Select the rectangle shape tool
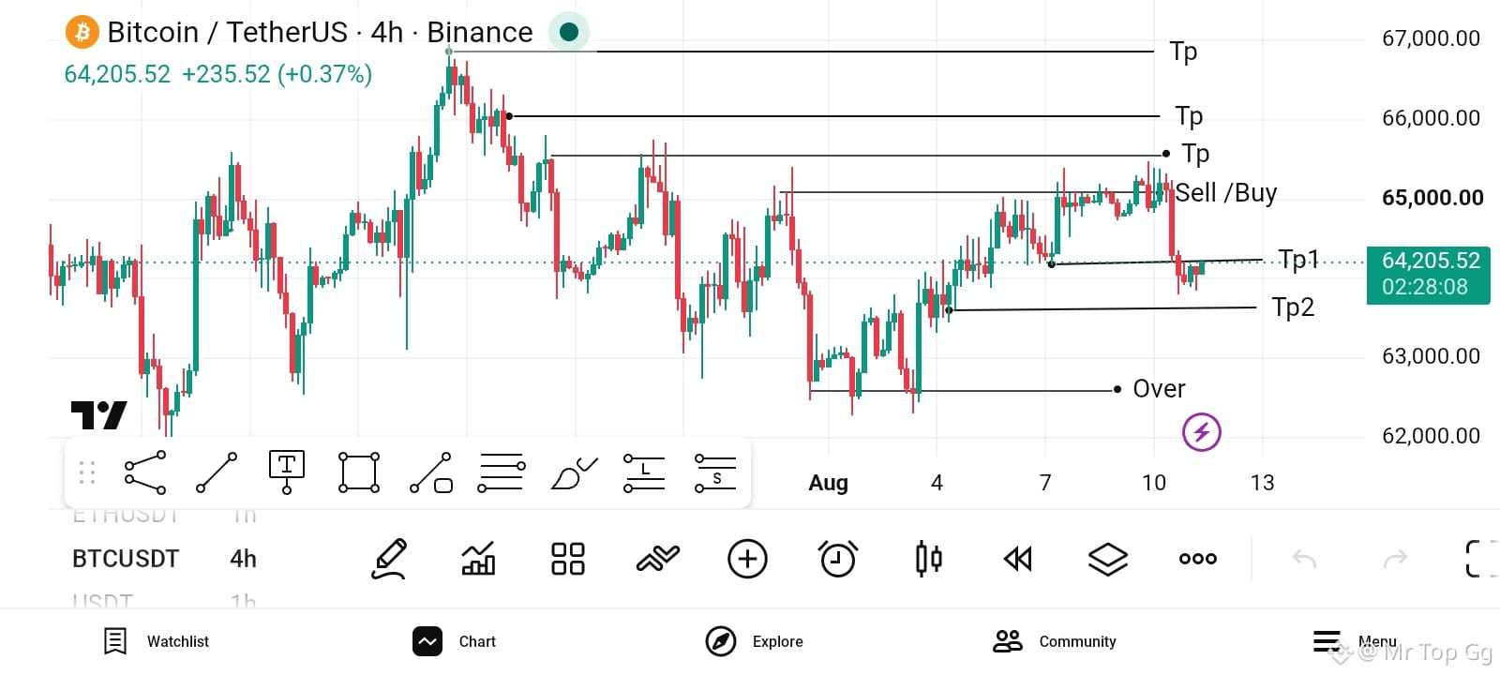Screen dimensions: 1500x675 359,472
